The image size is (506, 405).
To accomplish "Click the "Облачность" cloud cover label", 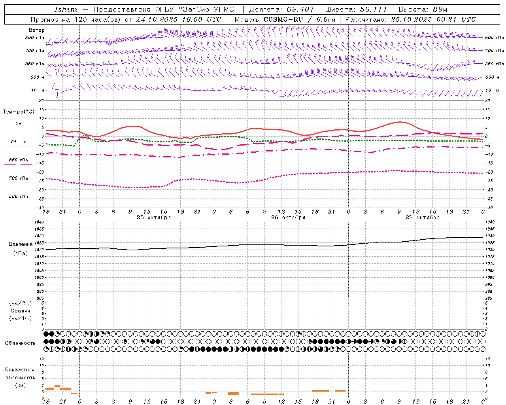I will [x=20, y=343].
